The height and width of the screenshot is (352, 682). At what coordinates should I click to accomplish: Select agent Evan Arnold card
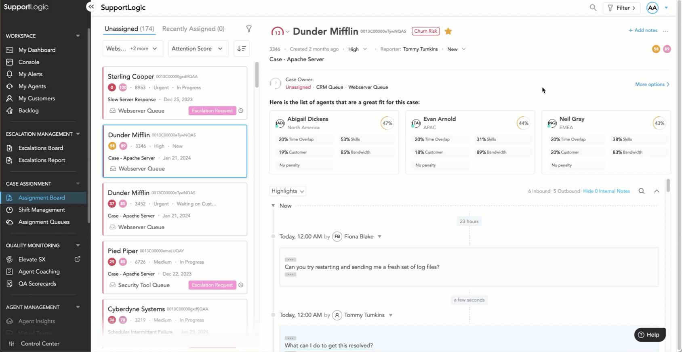pyautogui.click(x=470, y=142)
